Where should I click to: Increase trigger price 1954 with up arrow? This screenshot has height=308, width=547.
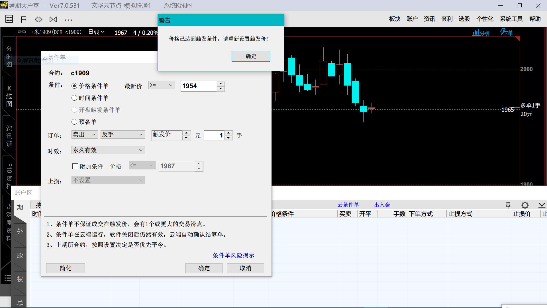pyautogui.click(x=221, y=84)
